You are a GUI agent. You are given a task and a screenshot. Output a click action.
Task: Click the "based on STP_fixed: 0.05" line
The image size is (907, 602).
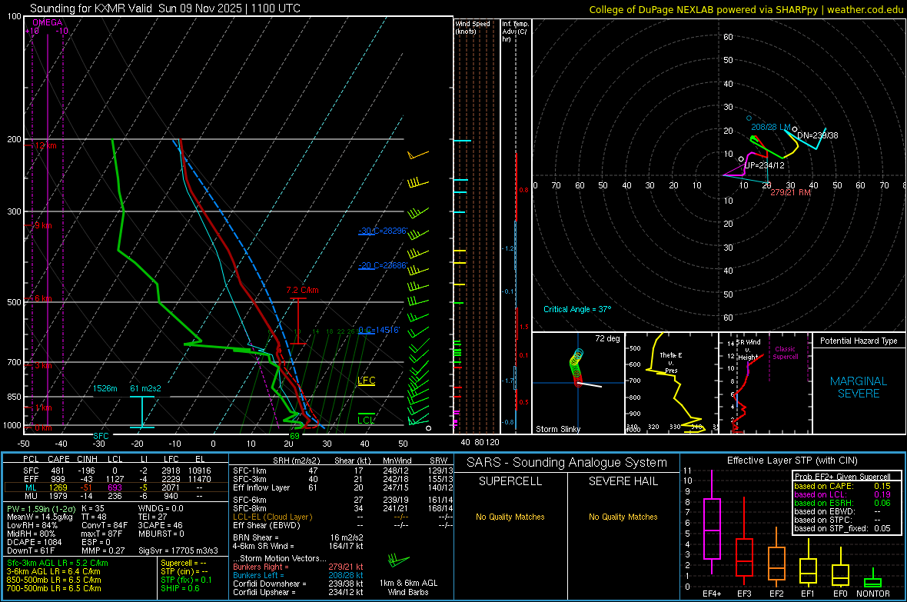coord(842,528)
